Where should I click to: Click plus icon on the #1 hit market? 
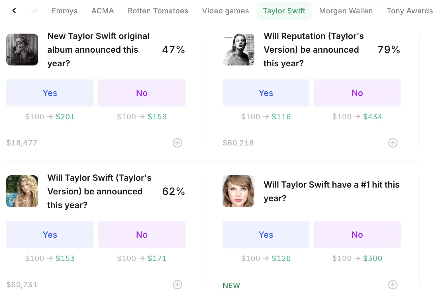[393, 284]
